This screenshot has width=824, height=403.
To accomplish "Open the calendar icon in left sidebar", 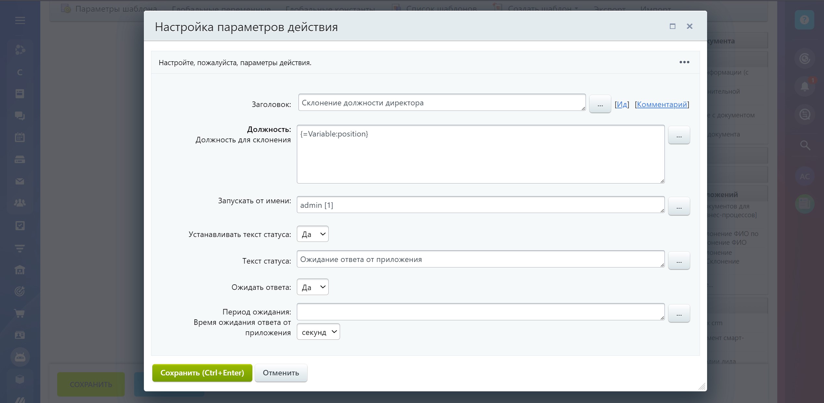I will (20, 137).
